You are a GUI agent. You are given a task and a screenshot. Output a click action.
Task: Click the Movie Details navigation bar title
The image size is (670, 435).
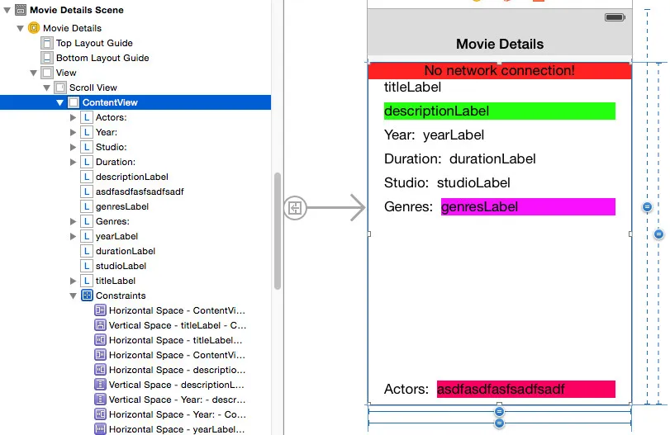click(500, 44)
